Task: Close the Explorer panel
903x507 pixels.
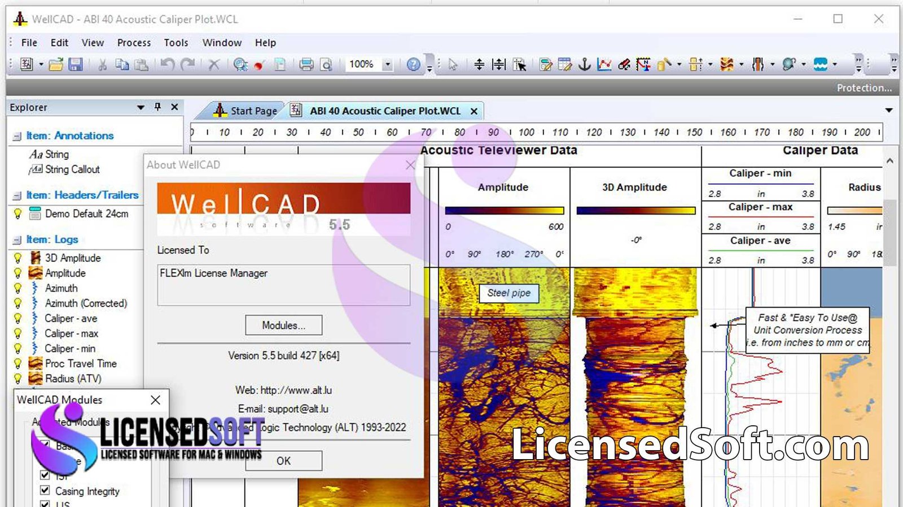Action: click(x=174, y=106)
